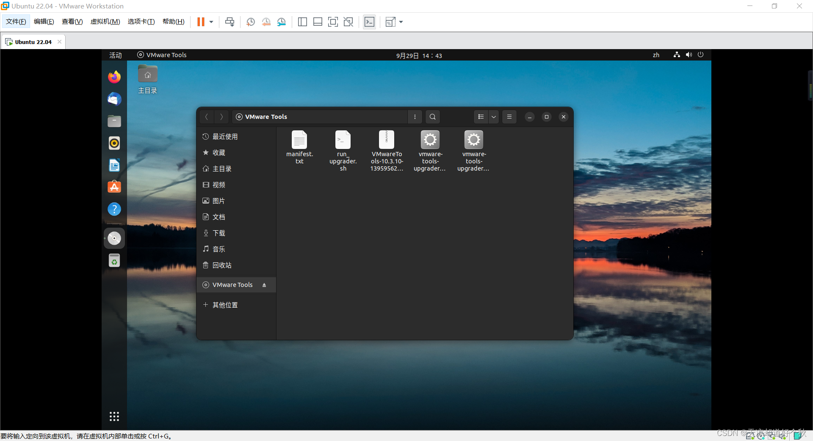
Task: Select the manifest.txt file
Action: tap(299, 147)
